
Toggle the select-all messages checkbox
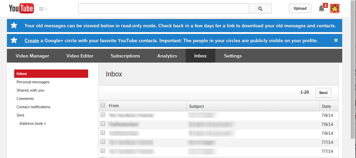[103, 105]
